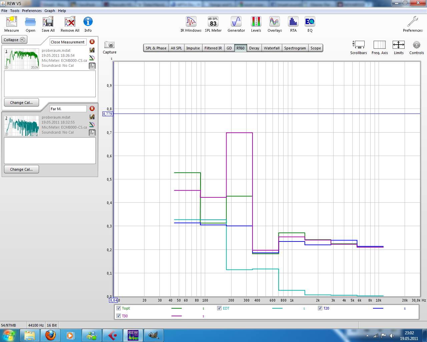This screenshot has height=342, width=427.
Task: Open the graph Limits settings
Action: [399, 45]
